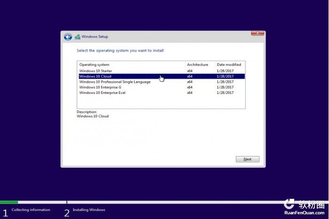Viewport: 329px width, 219px height.
Task: Click date 1/28/2017 in Enterprise Eval row
Action: pos(225,93)
